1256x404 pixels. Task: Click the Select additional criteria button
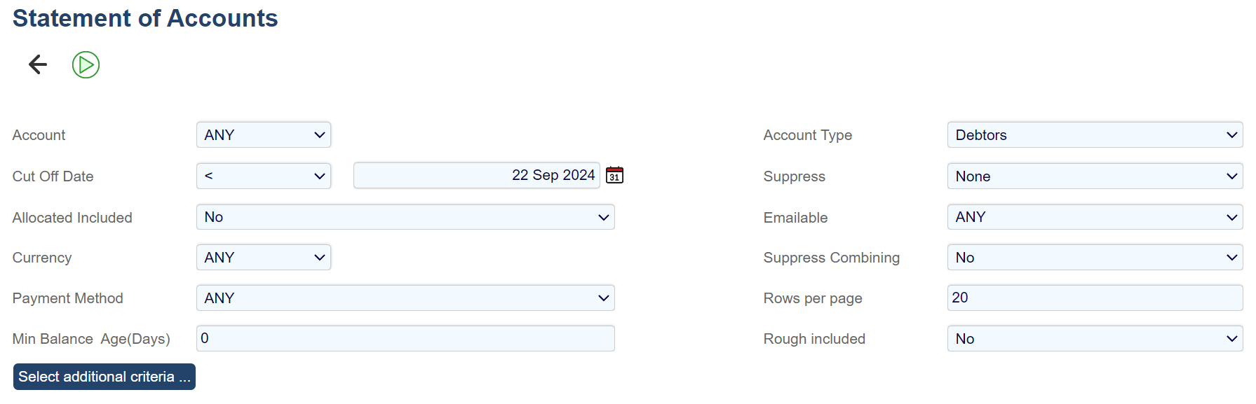click(104, 377)
